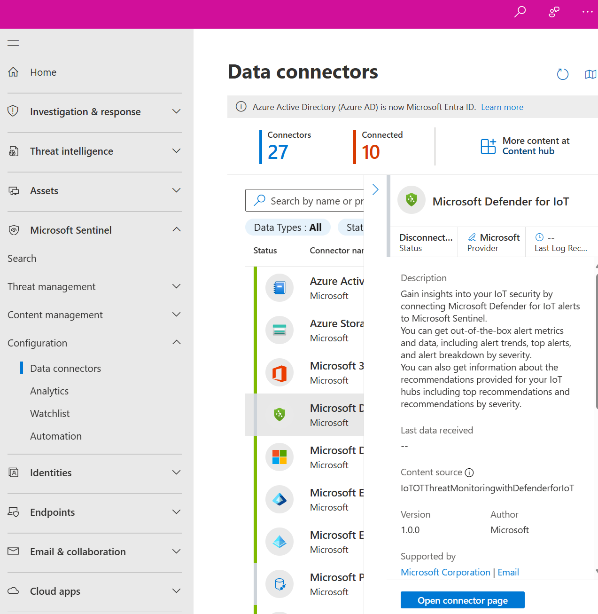Click the Assets devices icon
The height and width of the screenshot is (614, 598).
point(14,190)
